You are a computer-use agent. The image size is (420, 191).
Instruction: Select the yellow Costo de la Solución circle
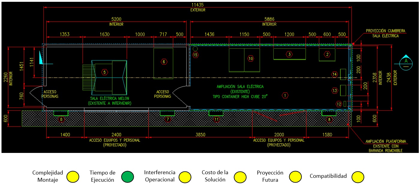click(240, 177)
